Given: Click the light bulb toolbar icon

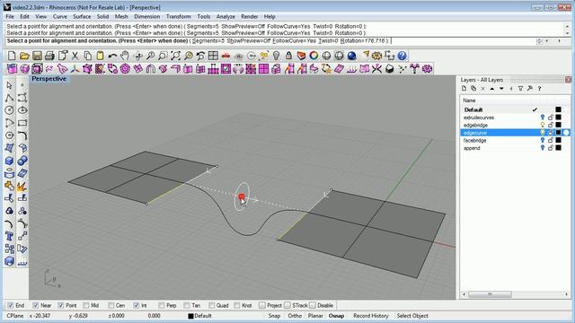Looking at the screenshot, I should pos(276,56).
